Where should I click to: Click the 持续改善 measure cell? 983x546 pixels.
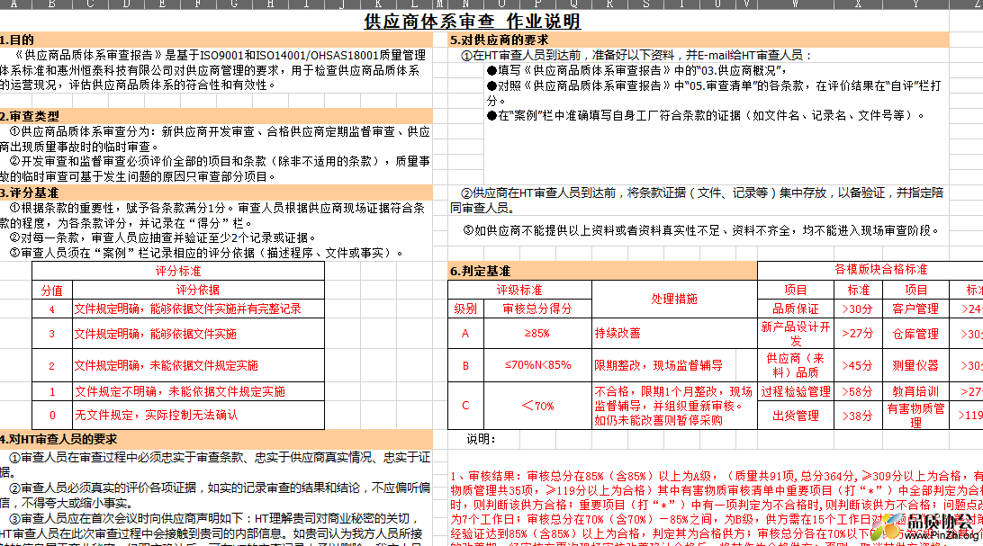pyautogui.click(x=674, y=334)
